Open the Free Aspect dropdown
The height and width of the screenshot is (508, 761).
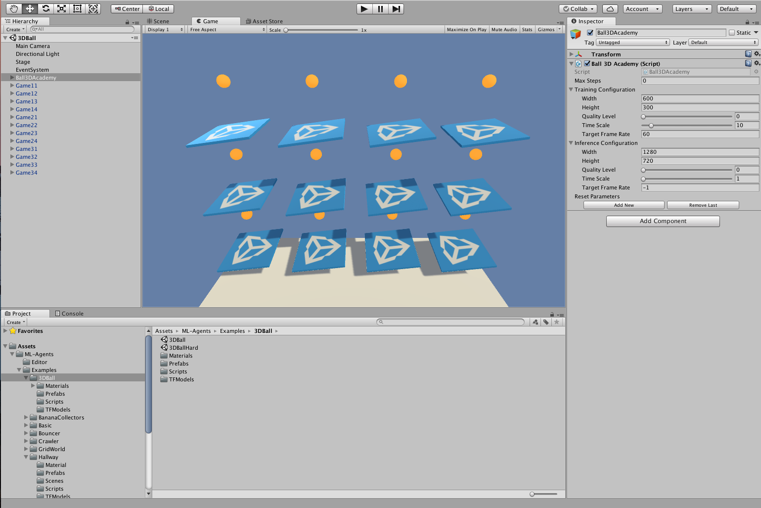click(227, 30)
